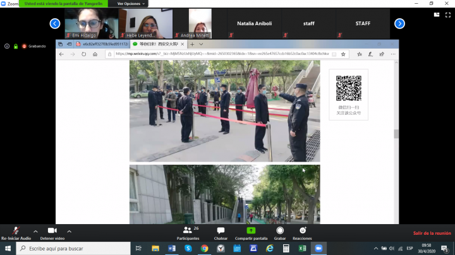This screenshot has height=255, width=455.
Task: Expand video options arrow
Action: pyautogui.click(x=69, y=231)
